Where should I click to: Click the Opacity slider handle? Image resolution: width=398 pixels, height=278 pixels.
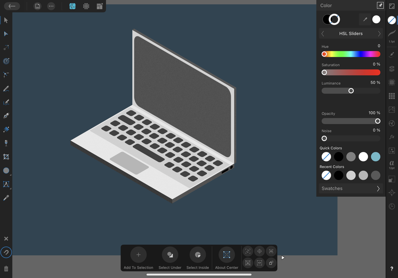tap(378, 121)
